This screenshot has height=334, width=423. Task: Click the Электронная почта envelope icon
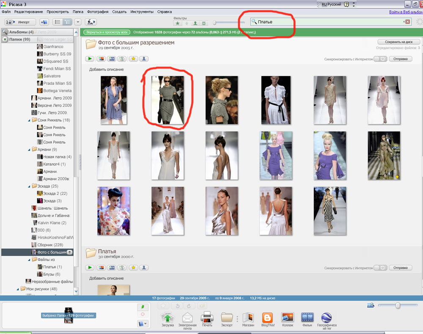coord(187,317)
